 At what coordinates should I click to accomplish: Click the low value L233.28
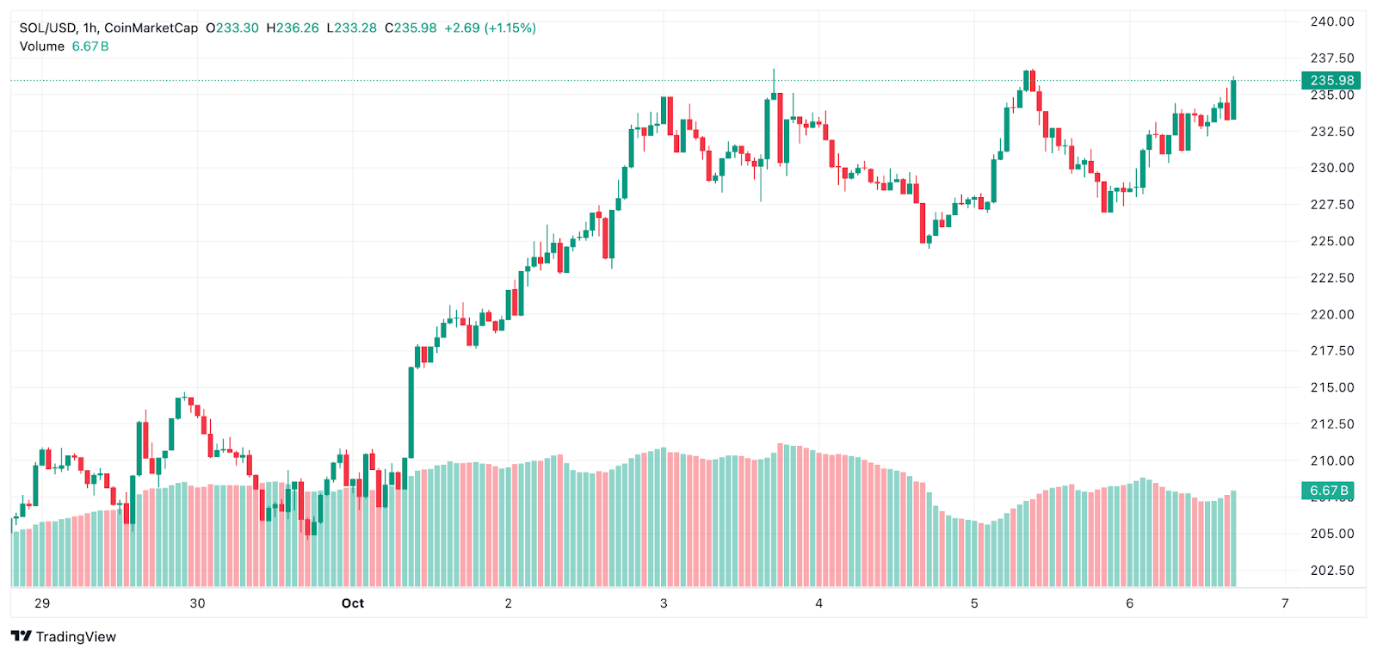[352, 28]
